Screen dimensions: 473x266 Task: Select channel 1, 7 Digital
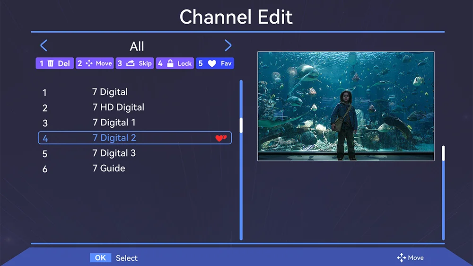click(110, 92)
